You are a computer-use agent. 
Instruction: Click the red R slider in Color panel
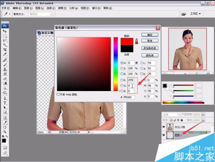click(x=183, y=85)
